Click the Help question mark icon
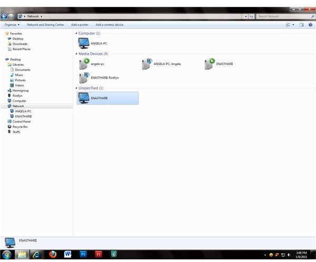The width and height of the screenshot is (316, 262). [310, 25]
